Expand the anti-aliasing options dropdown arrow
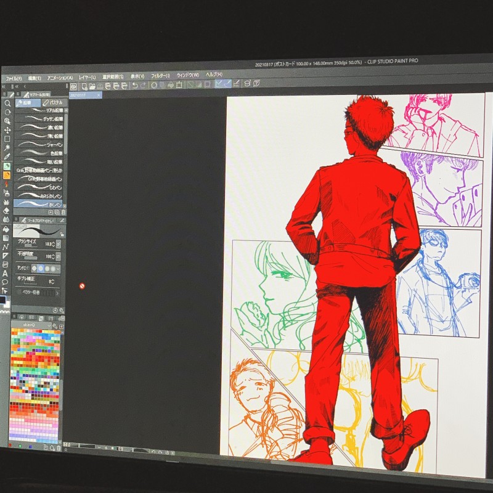 pos(58,269)
